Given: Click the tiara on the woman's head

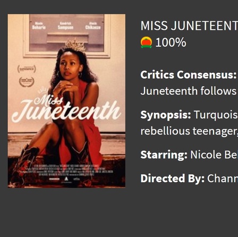Looking at the screenshot, I should 75,45.
